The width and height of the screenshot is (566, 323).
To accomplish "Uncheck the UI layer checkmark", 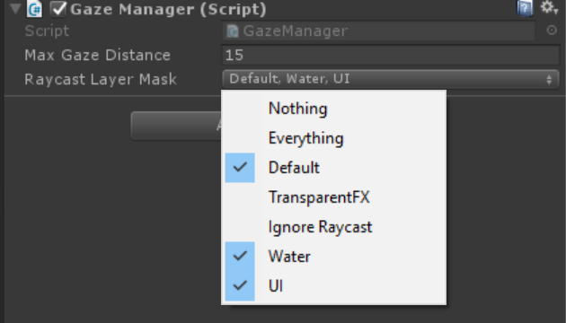I will tap(240, 286).
